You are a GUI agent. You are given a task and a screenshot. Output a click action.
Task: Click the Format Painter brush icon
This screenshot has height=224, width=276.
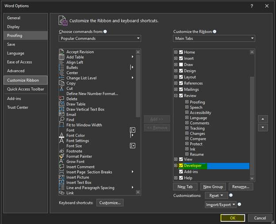click(61, 156)
